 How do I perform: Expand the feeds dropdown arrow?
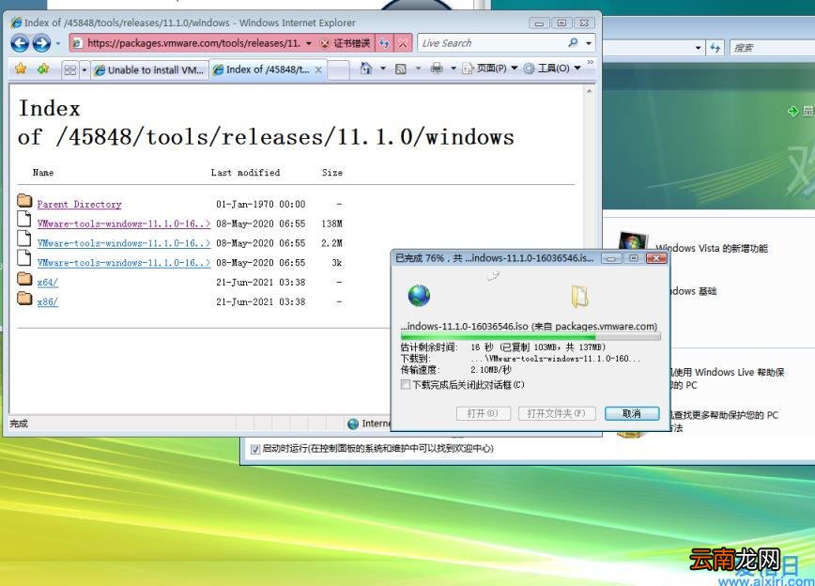pyautogui.click(x=418, y=69)
